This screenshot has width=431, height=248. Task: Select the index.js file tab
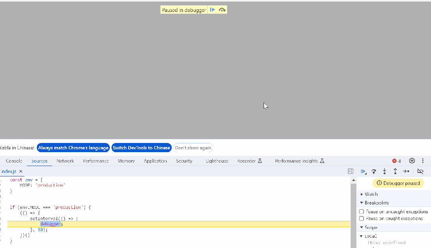[9, 171]
